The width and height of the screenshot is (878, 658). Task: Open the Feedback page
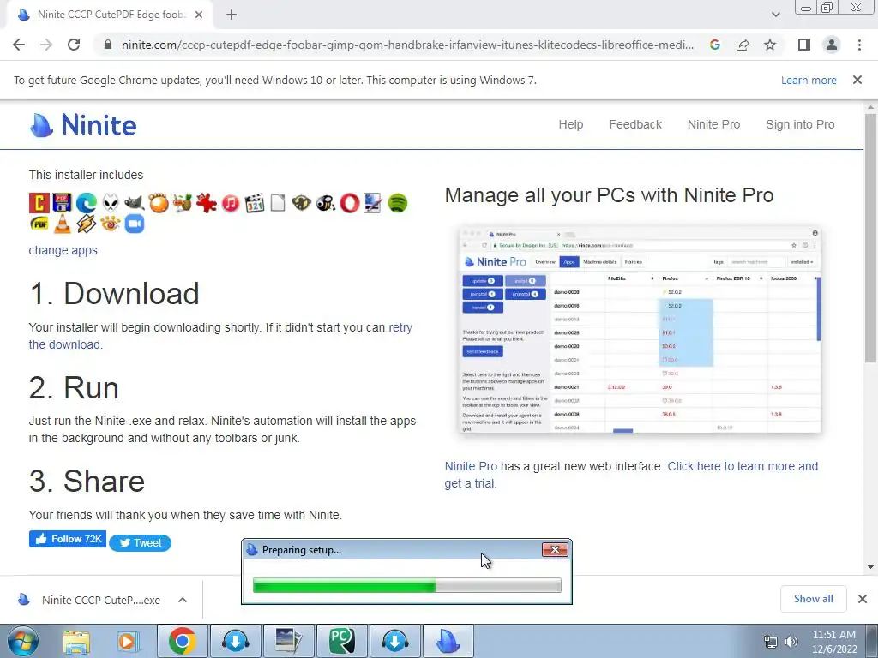point(635,124)
